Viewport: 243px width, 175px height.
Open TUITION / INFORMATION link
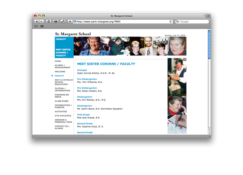tap(62, 90)
